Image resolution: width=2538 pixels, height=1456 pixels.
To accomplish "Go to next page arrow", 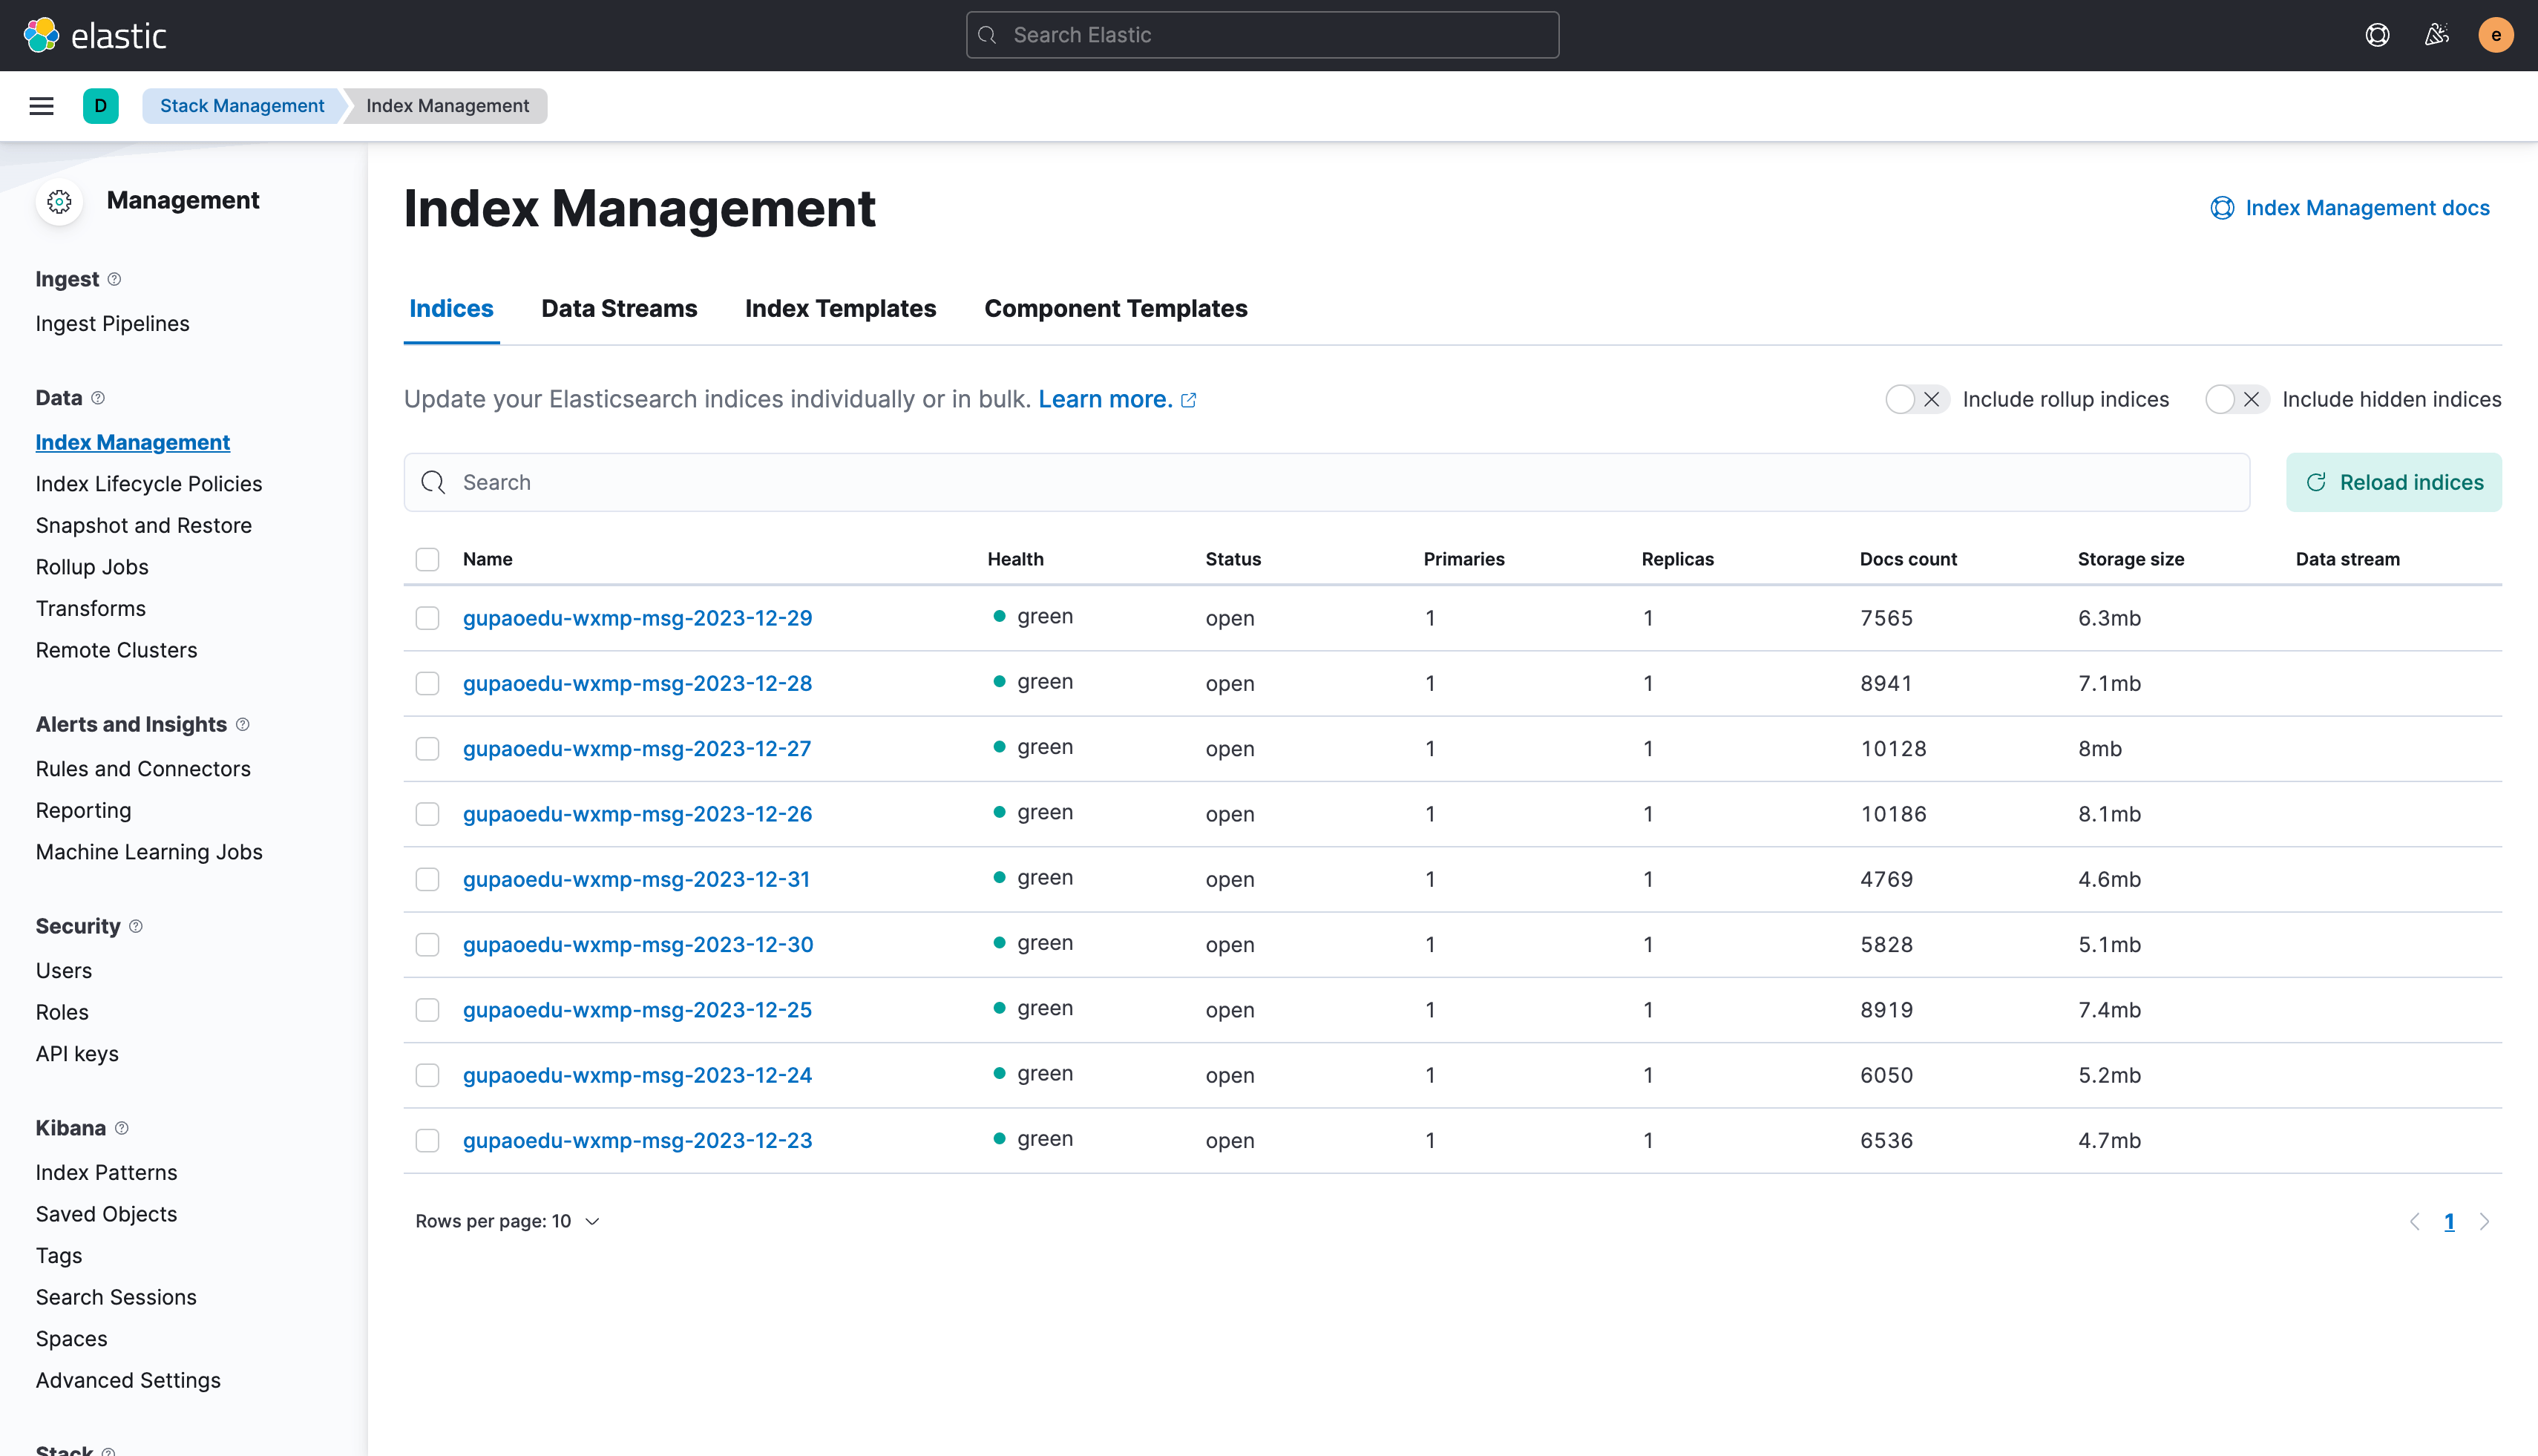I will [x=2484, y=1221].
